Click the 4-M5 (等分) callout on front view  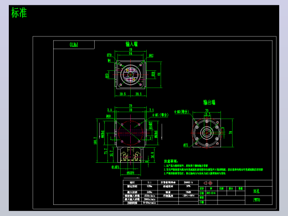(x=160, y=115)
